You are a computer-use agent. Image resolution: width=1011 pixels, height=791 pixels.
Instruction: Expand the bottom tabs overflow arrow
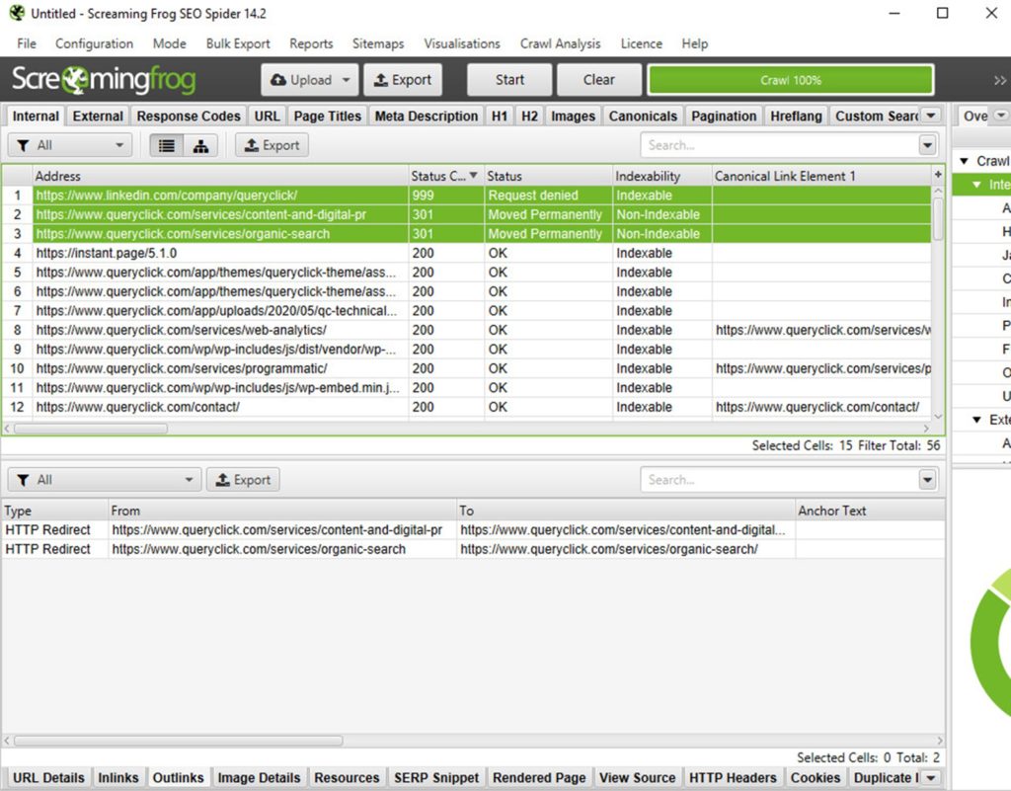931,777
